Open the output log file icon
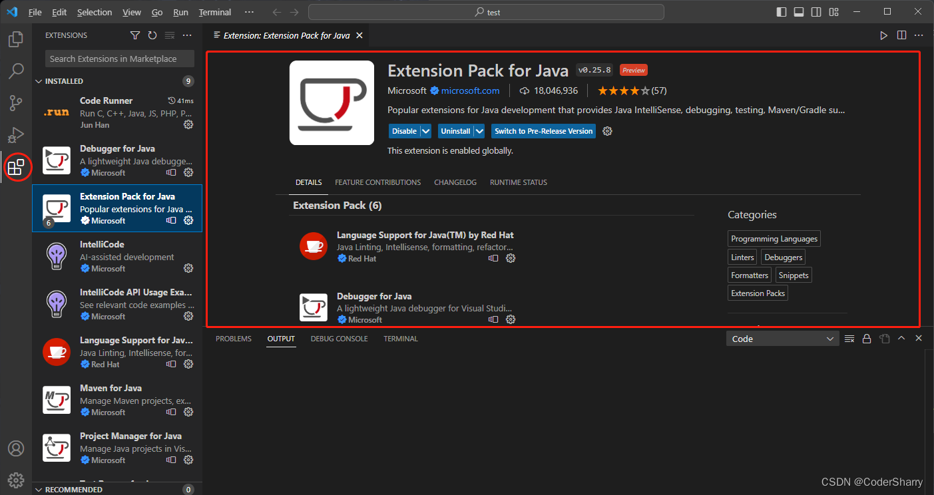 884,339
